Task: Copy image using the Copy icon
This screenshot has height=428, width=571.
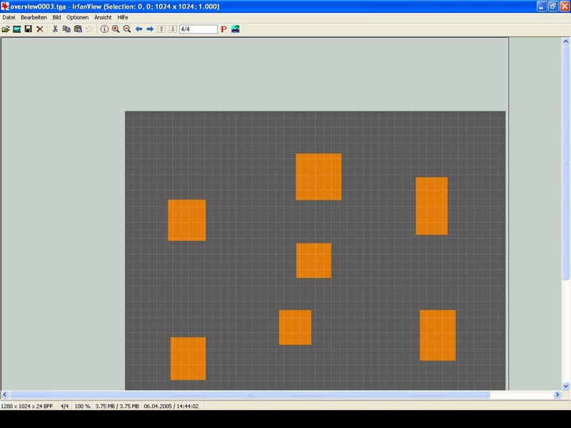Action: click(66, 29)
